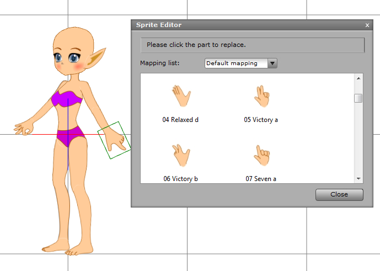Click the character's hand making OK gesture
380x271 pixels.
pos(25,129)
